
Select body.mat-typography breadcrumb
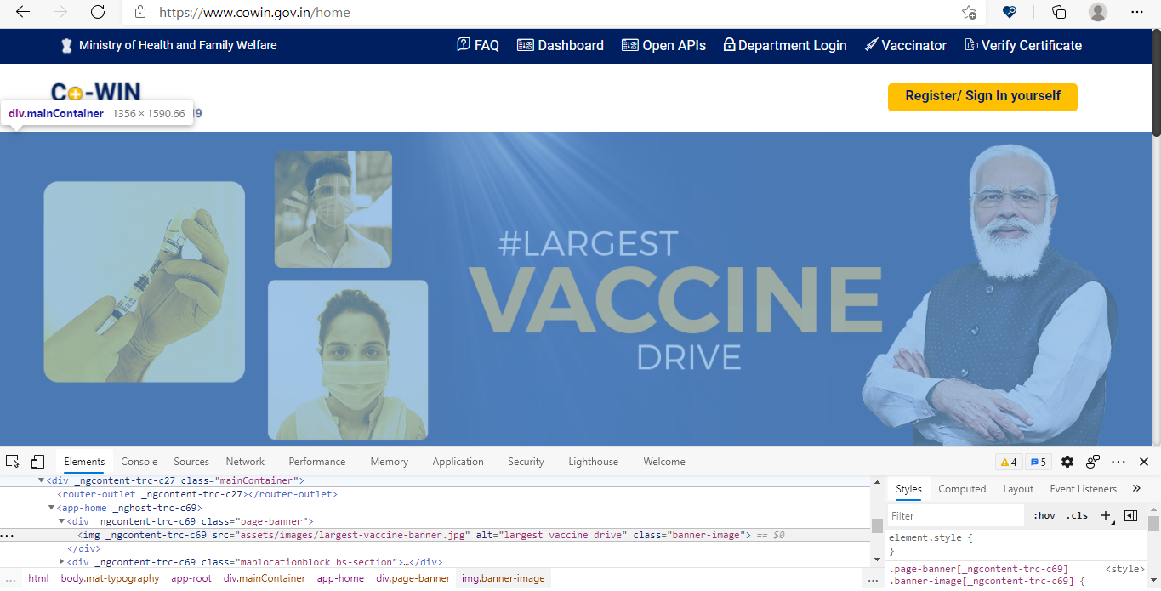pos(110,578)
